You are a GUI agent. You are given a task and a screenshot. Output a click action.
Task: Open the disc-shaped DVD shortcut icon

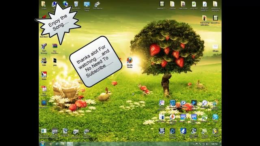click(205, 103)
